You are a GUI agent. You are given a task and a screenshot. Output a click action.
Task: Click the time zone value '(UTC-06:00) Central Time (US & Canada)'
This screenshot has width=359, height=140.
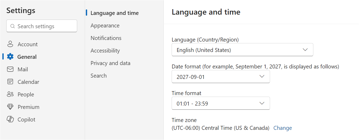(220, 128)
